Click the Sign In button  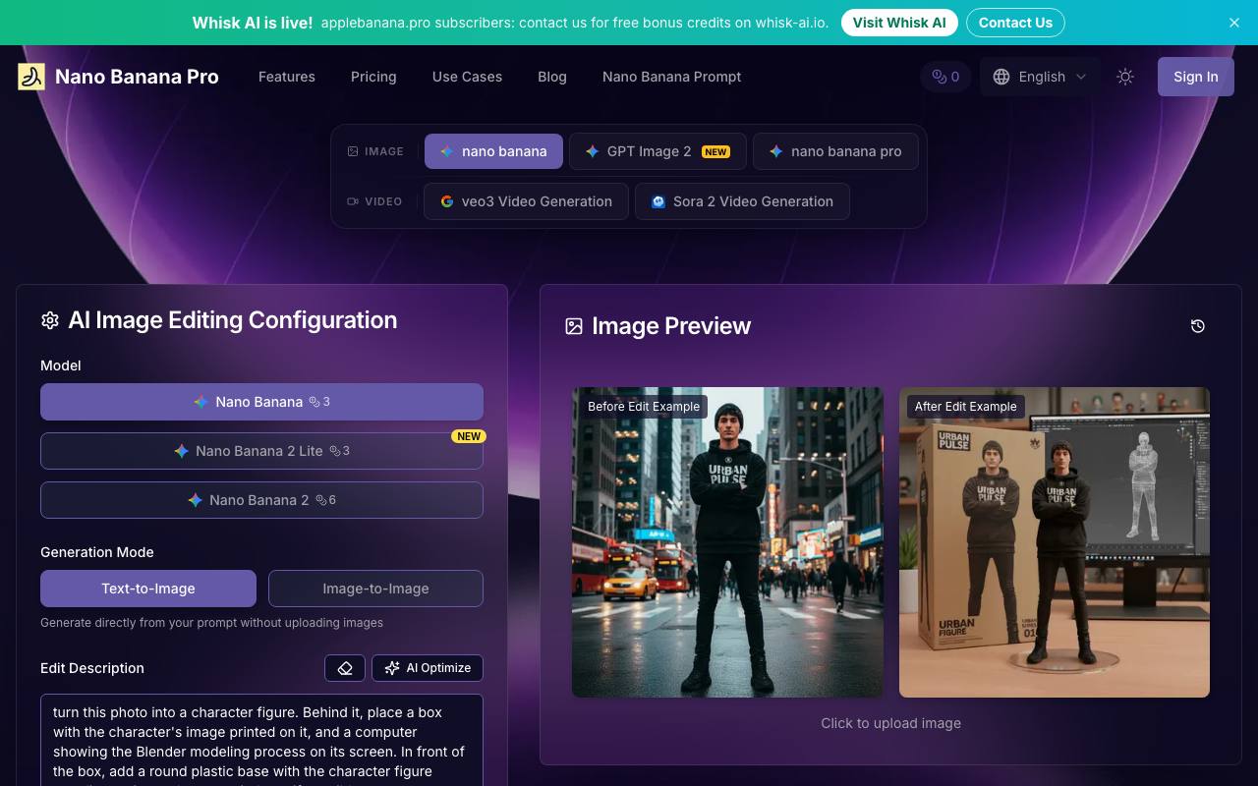(1196, 77)
